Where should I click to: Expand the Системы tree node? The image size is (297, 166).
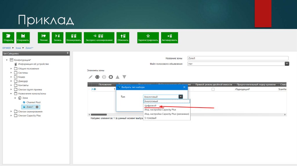[11, 73]
